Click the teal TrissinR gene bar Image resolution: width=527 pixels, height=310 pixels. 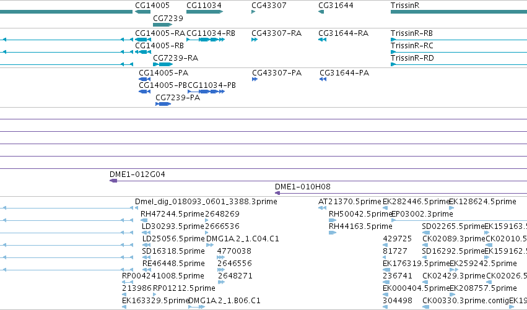coord(459,12)
